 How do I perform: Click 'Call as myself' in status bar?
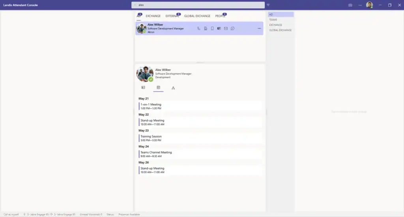(x=11, y=214)
